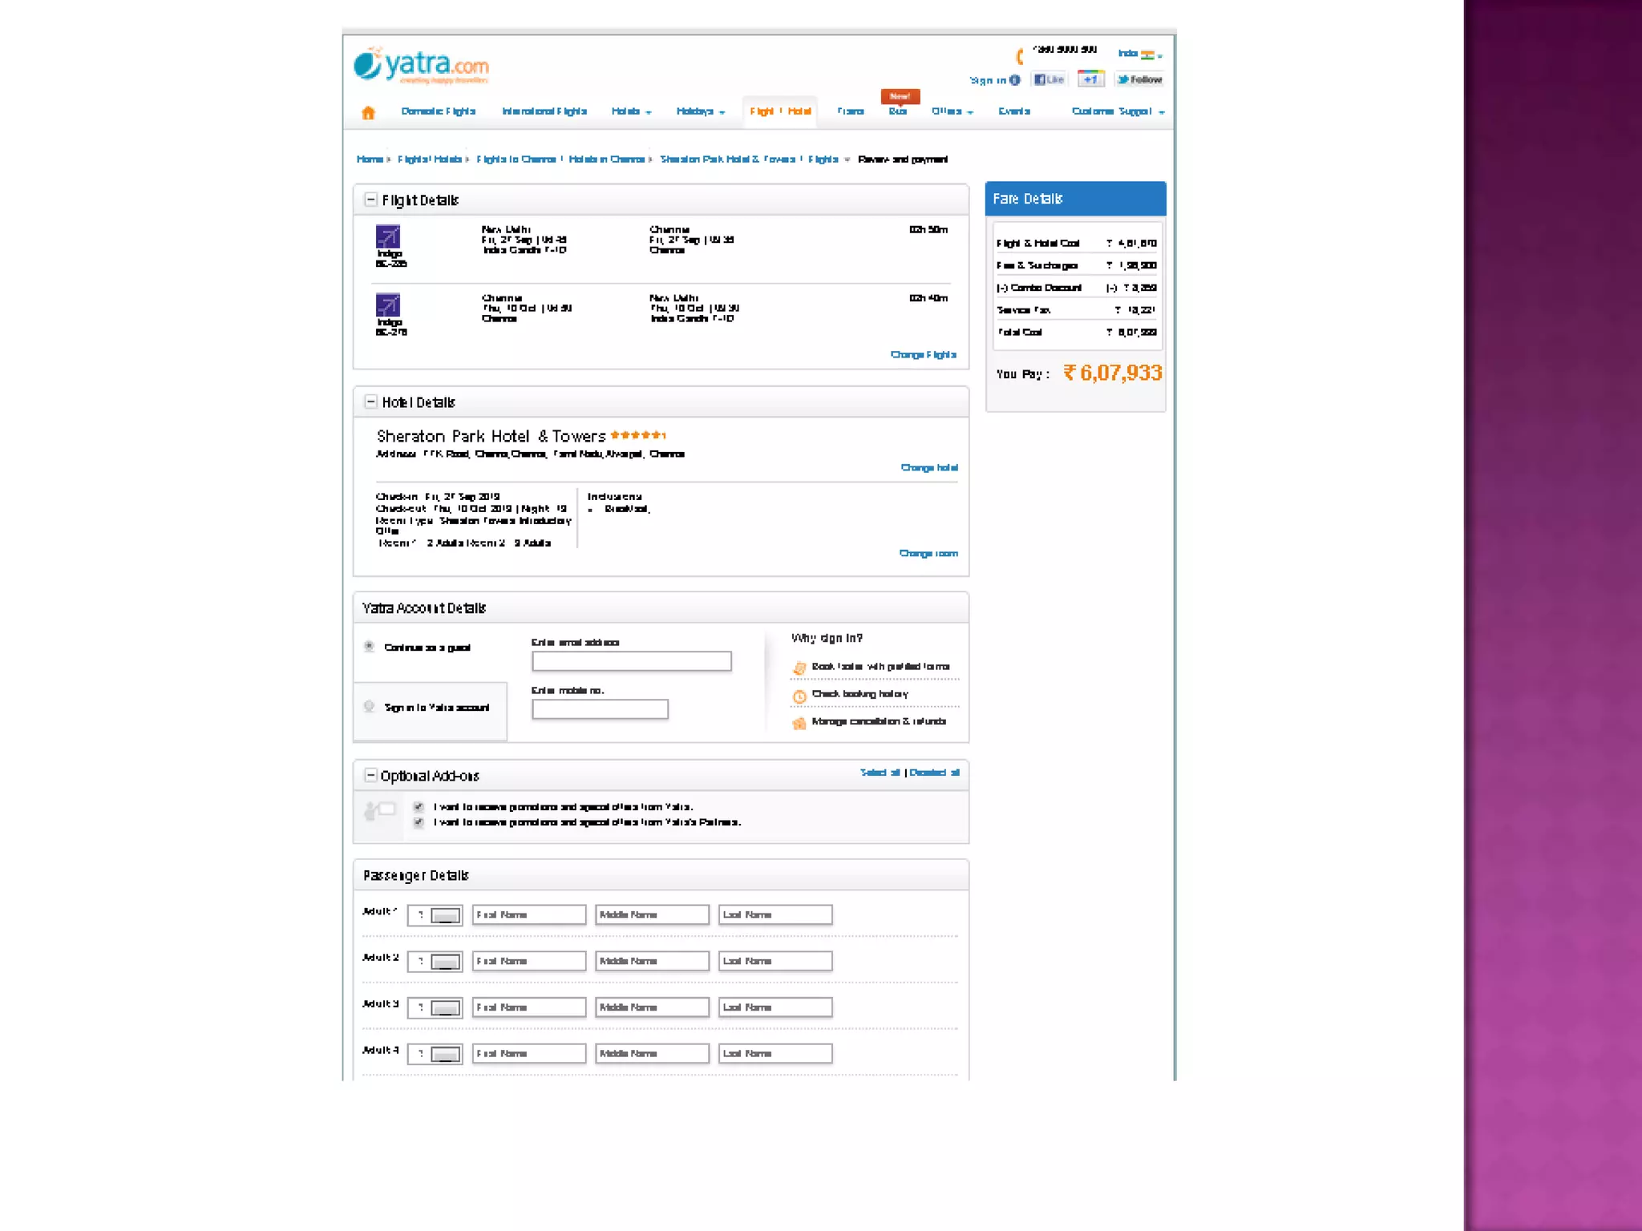Click the info icon beside Sign in
The image size is (1642, 1231).
tap(1015, 80)
